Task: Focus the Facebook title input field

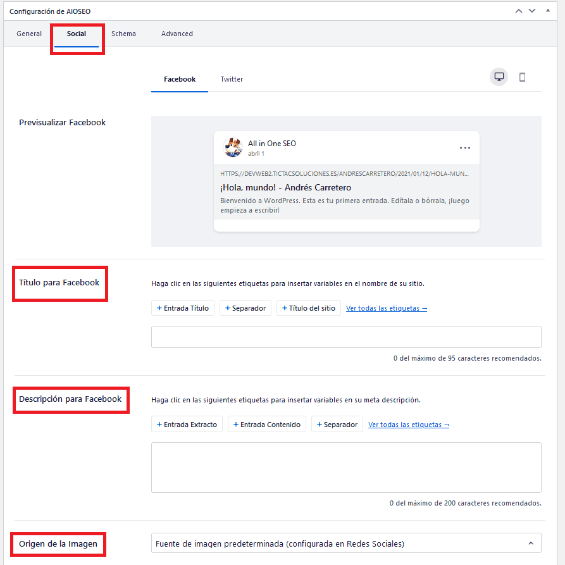Action: [346, 337]
